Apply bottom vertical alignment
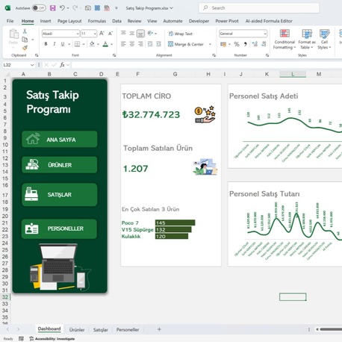Screen dimensions: 342x342 click(x=140, y=33)
